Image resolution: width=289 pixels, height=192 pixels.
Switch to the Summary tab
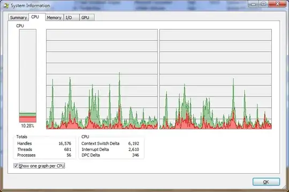18,18
